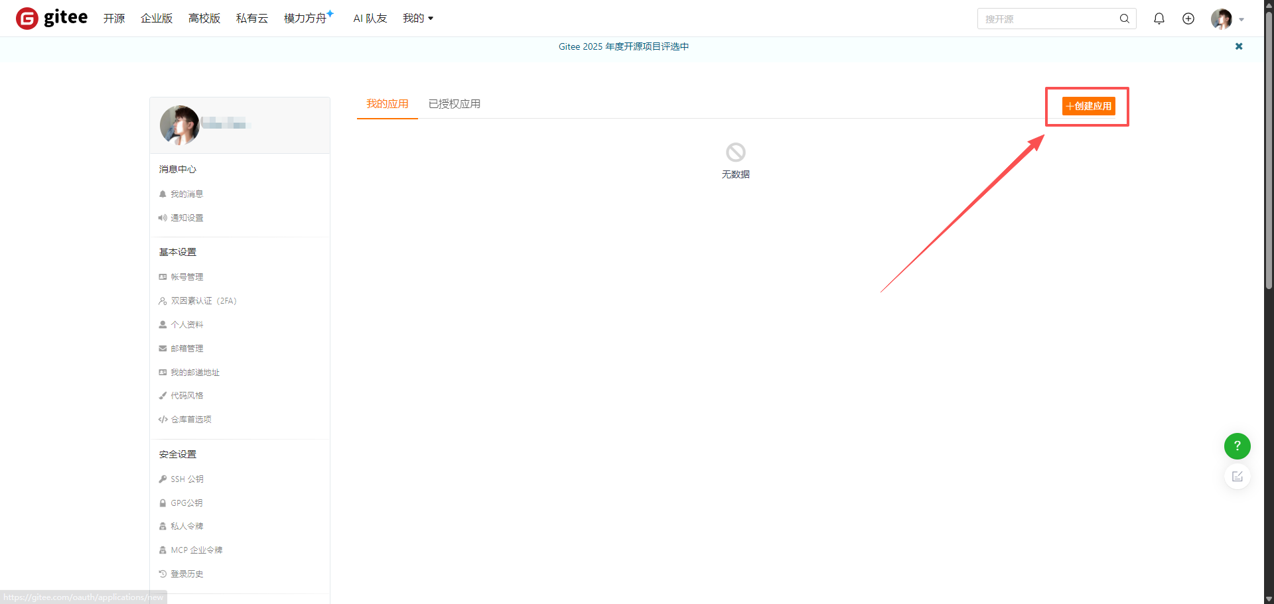Click the search magnifier icon

click(1124, 19)
